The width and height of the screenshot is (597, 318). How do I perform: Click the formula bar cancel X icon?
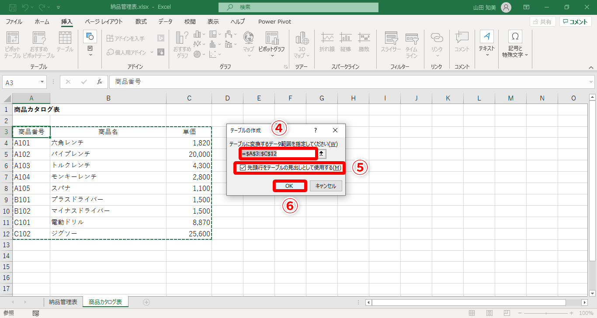point(68,82)
